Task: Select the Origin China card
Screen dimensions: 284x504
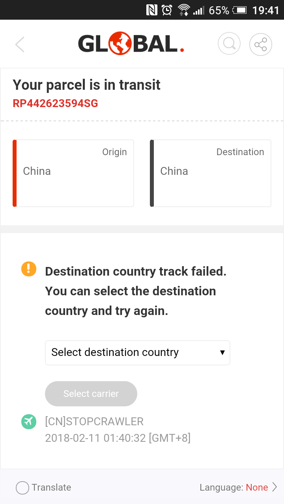Action: click(73, 173)
